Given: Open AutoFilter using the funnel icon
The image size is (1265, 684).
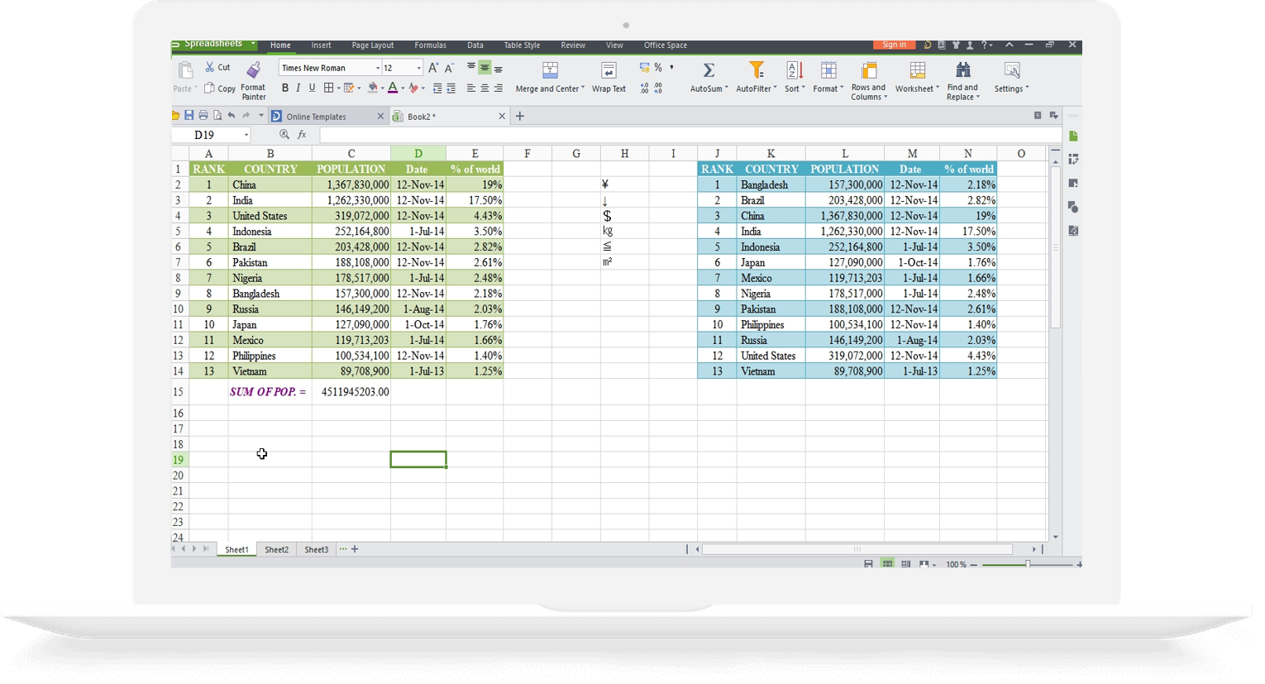Looking at the screenshot, I should tap(756, 70).
